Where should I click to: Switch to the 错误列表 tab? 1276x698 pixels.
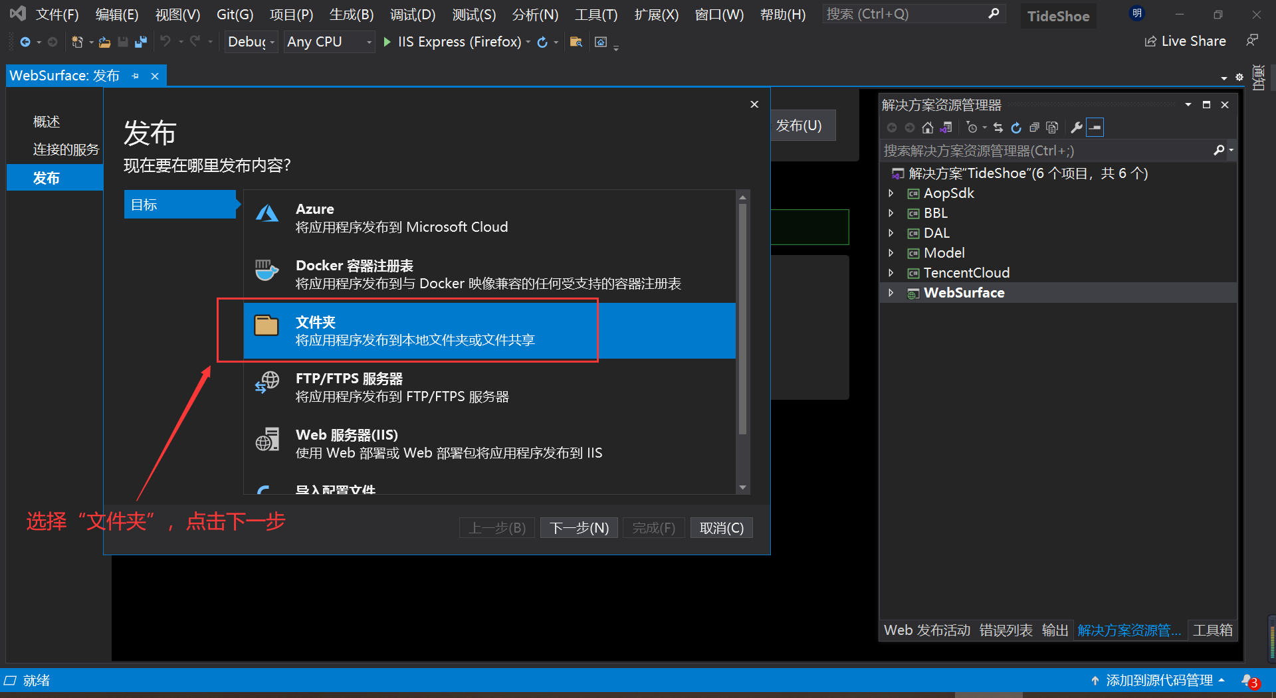click(x=1006, y=630)
